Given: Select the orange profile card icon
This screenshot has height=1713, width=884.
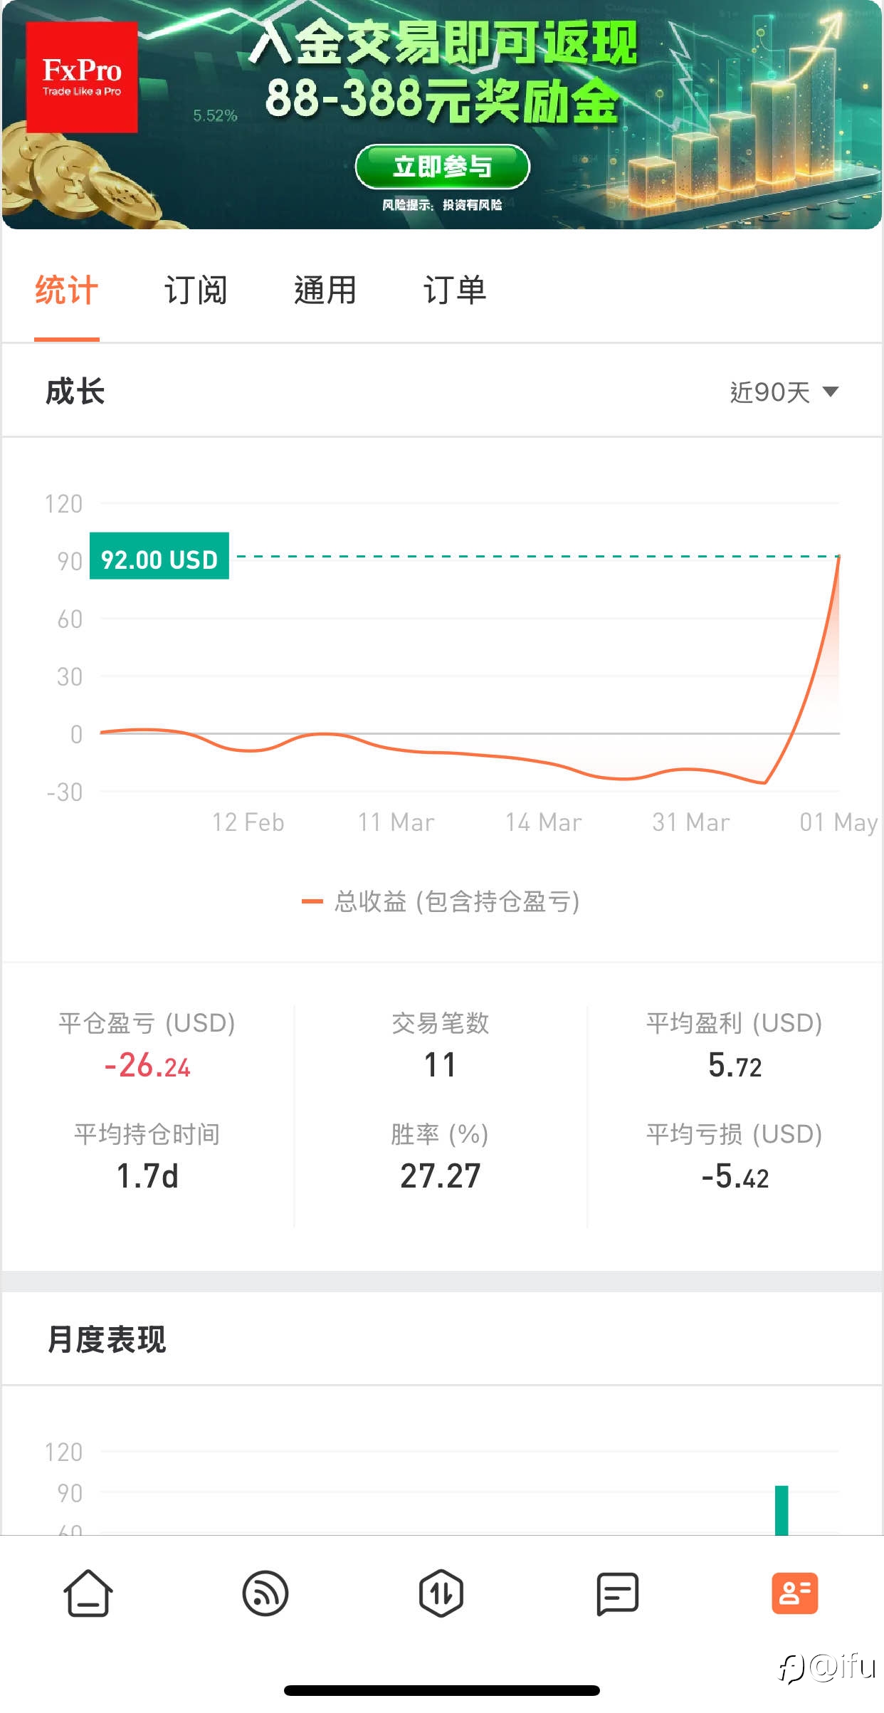Looking at the screenshot, I should point(794,1593).
